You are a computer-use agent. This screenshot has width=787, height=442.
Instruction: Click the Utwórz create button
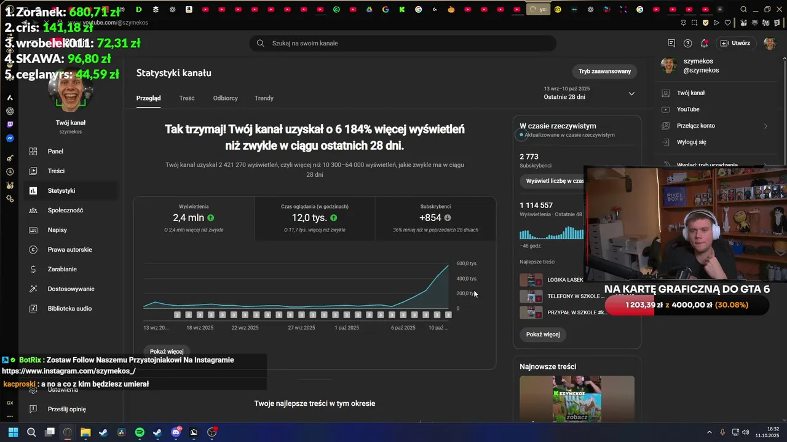coord(735,43)
